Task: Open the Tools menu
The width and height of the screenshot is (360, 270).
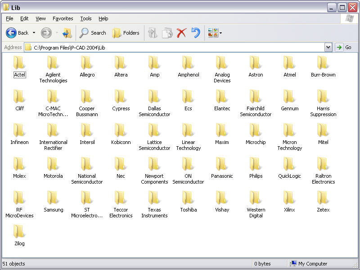Action: (86, 18)
